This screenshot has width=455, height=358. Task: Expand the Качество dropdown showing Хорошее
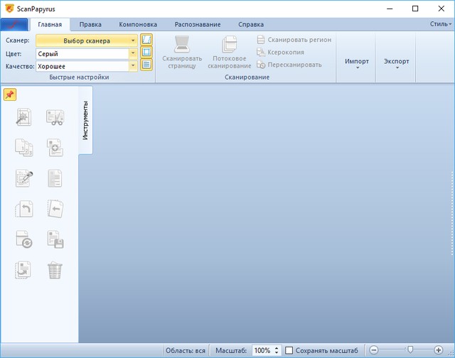tap(132, 65)
